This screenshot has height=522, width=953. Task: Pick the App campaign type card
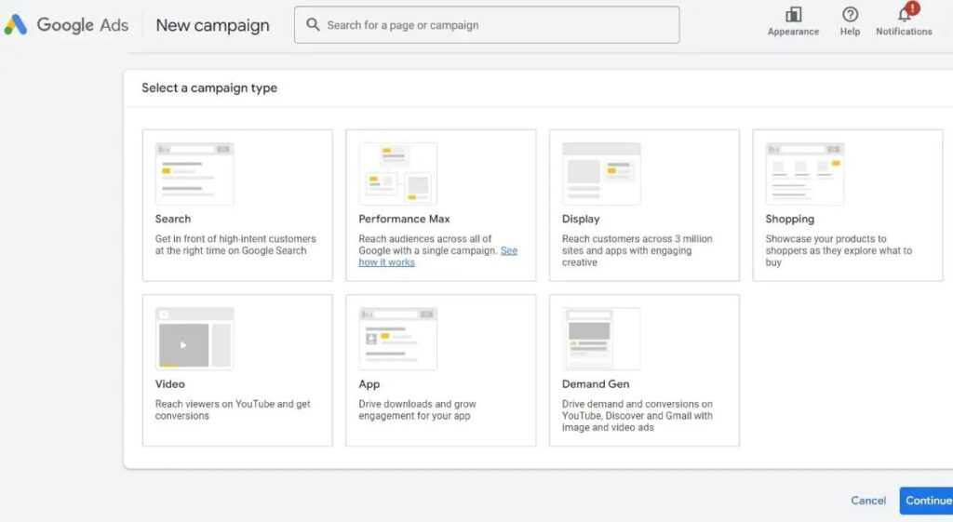point(440,370)
